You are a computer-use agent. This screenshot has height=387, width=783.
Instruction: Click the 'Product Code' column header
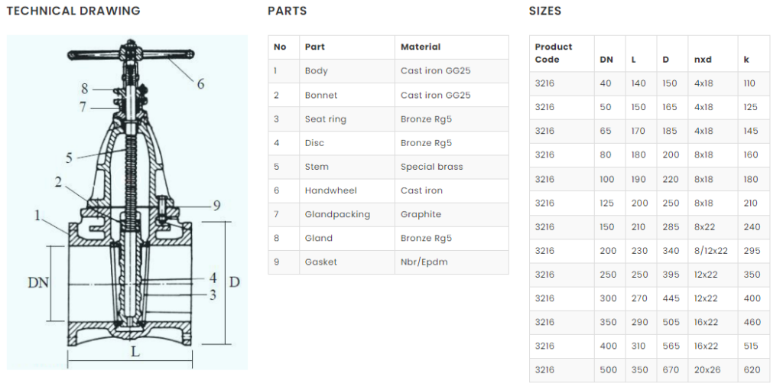click(554, 53)
